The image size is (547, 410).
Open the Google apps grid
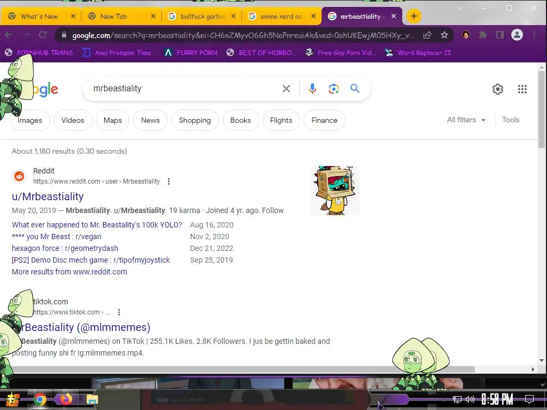click(522, 89)
